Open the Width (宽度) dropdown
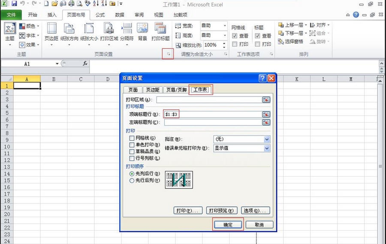This screenshot has height=244, width=386. pos(224,25)
